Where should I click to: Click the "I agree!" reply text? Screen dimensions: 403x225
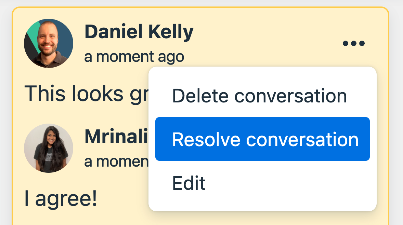click(x=61, y=199)
